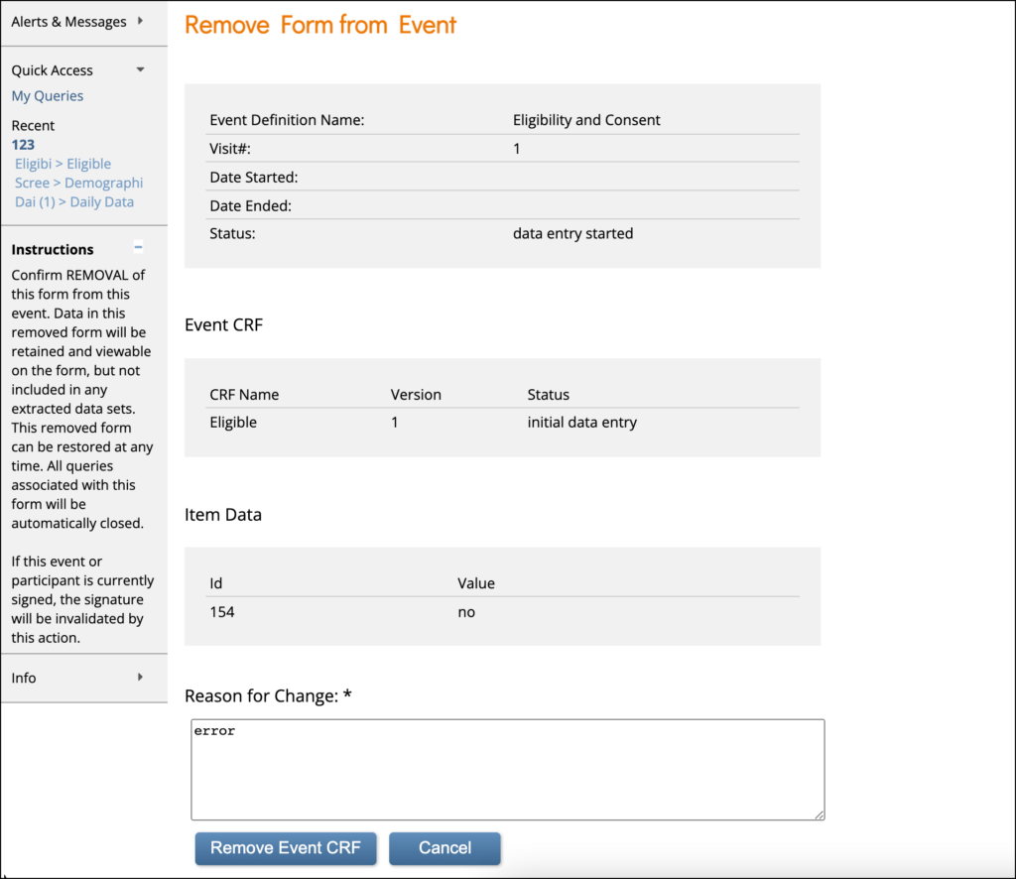Open My Queries
The width and height of the screenshot is (1016, 879).
(47, 95)
